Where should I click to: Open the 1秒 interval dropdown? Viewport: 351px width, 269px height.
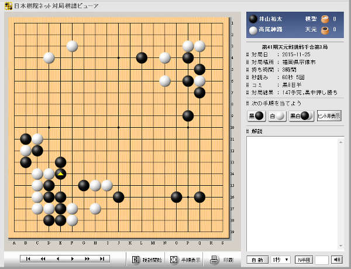coord(280,260)
